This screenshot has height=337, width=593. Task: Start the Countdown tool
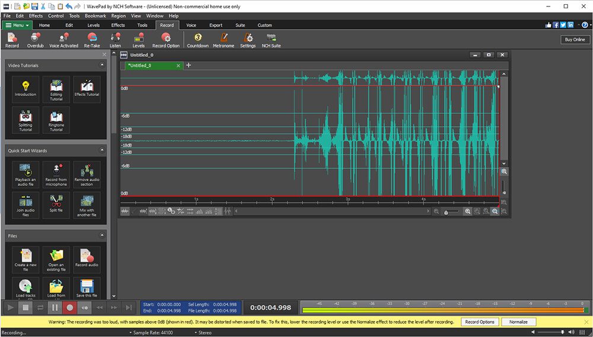click(198, 40)
